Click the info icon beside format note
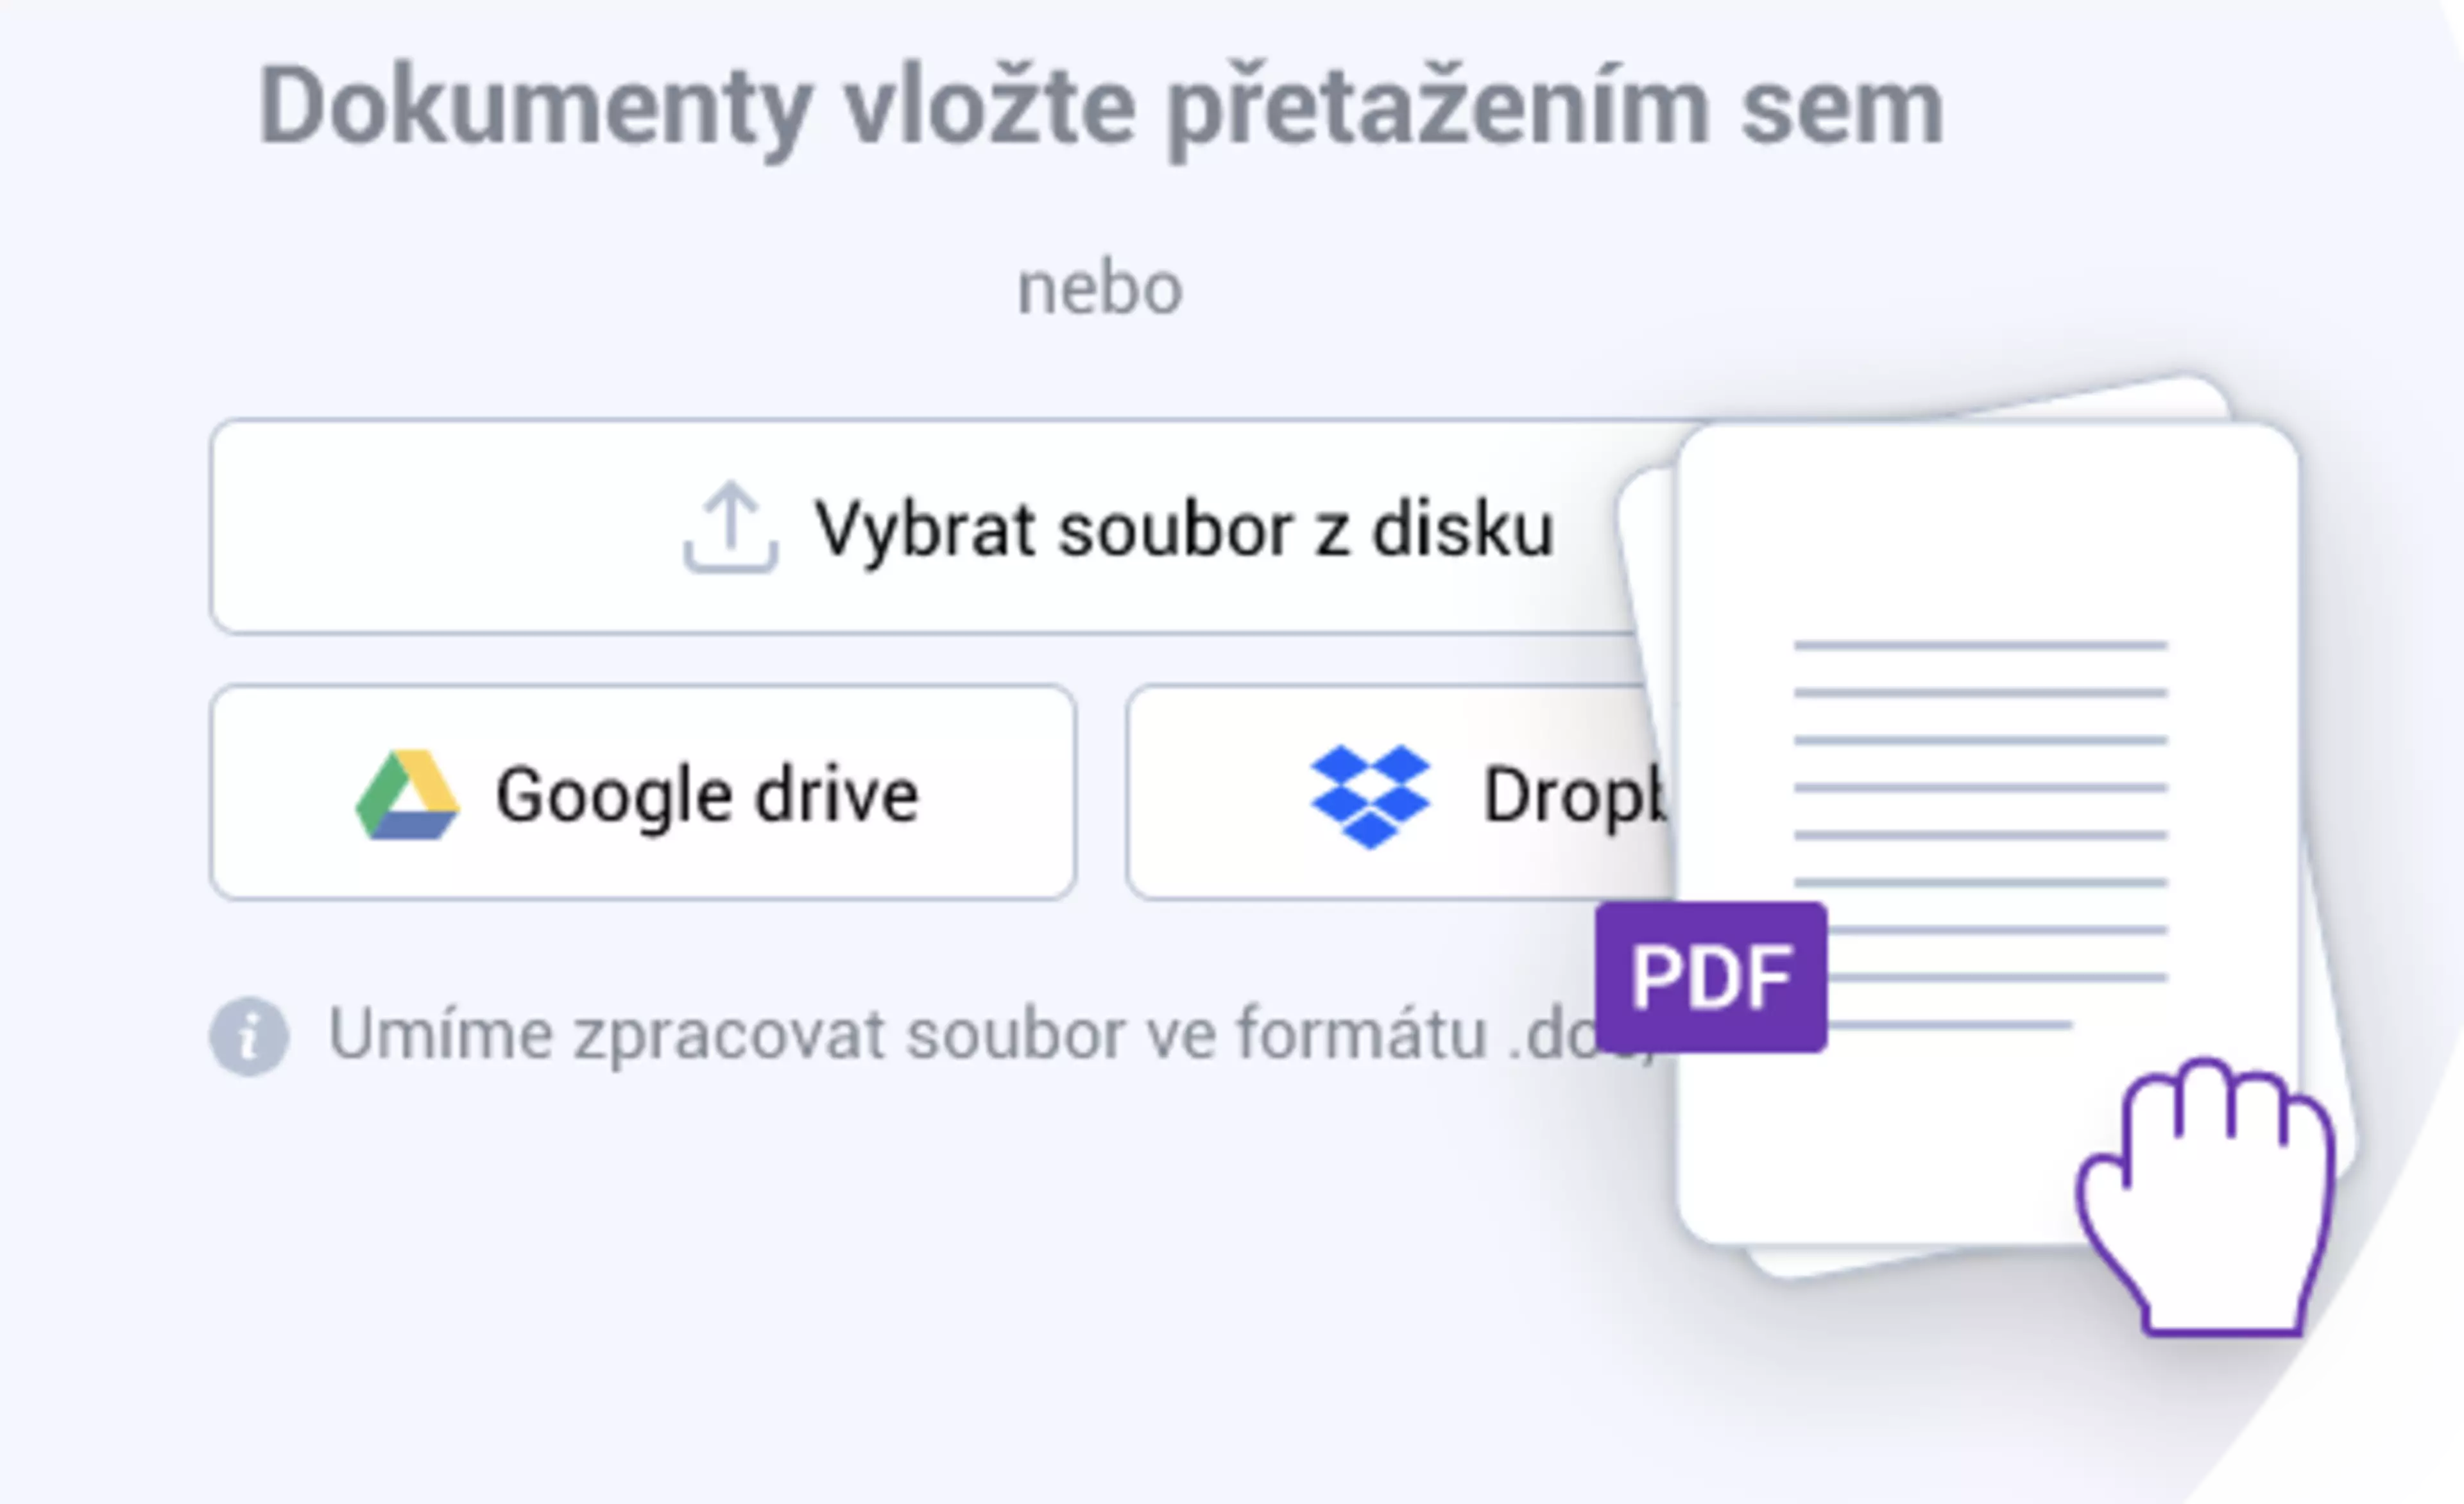Image resolution: width=2464 pixels, height=1504 pixels. pyautogui.click(x=249, y=1036)
